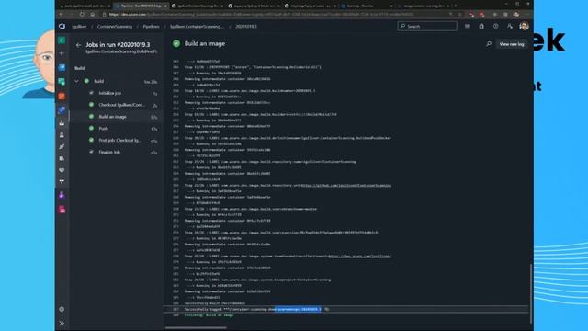The image size is (588, 331).
Task: Open user settings icon in header
Action: pyautogui.click(x=510, y=27)
